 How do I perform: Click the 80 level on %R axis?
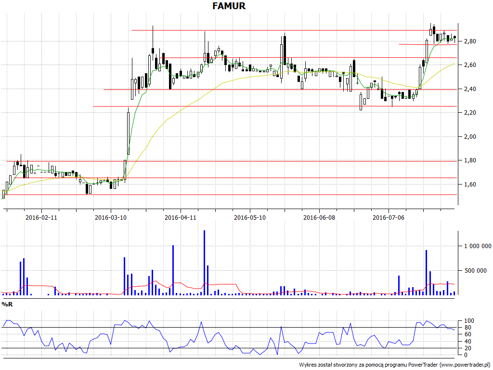(x=467, y=328)
